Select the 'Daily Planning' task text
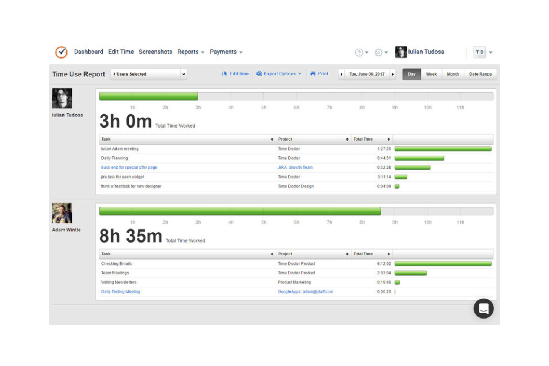This screenshot has height=366, width=549. tap(114, 158)
